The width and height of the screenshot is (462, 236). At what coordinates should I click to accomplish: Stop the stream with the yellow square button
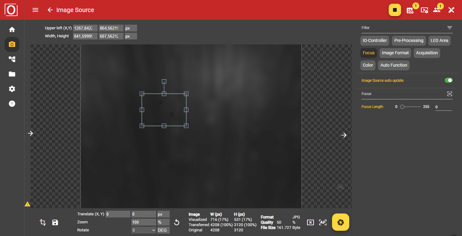pos(395,10)
